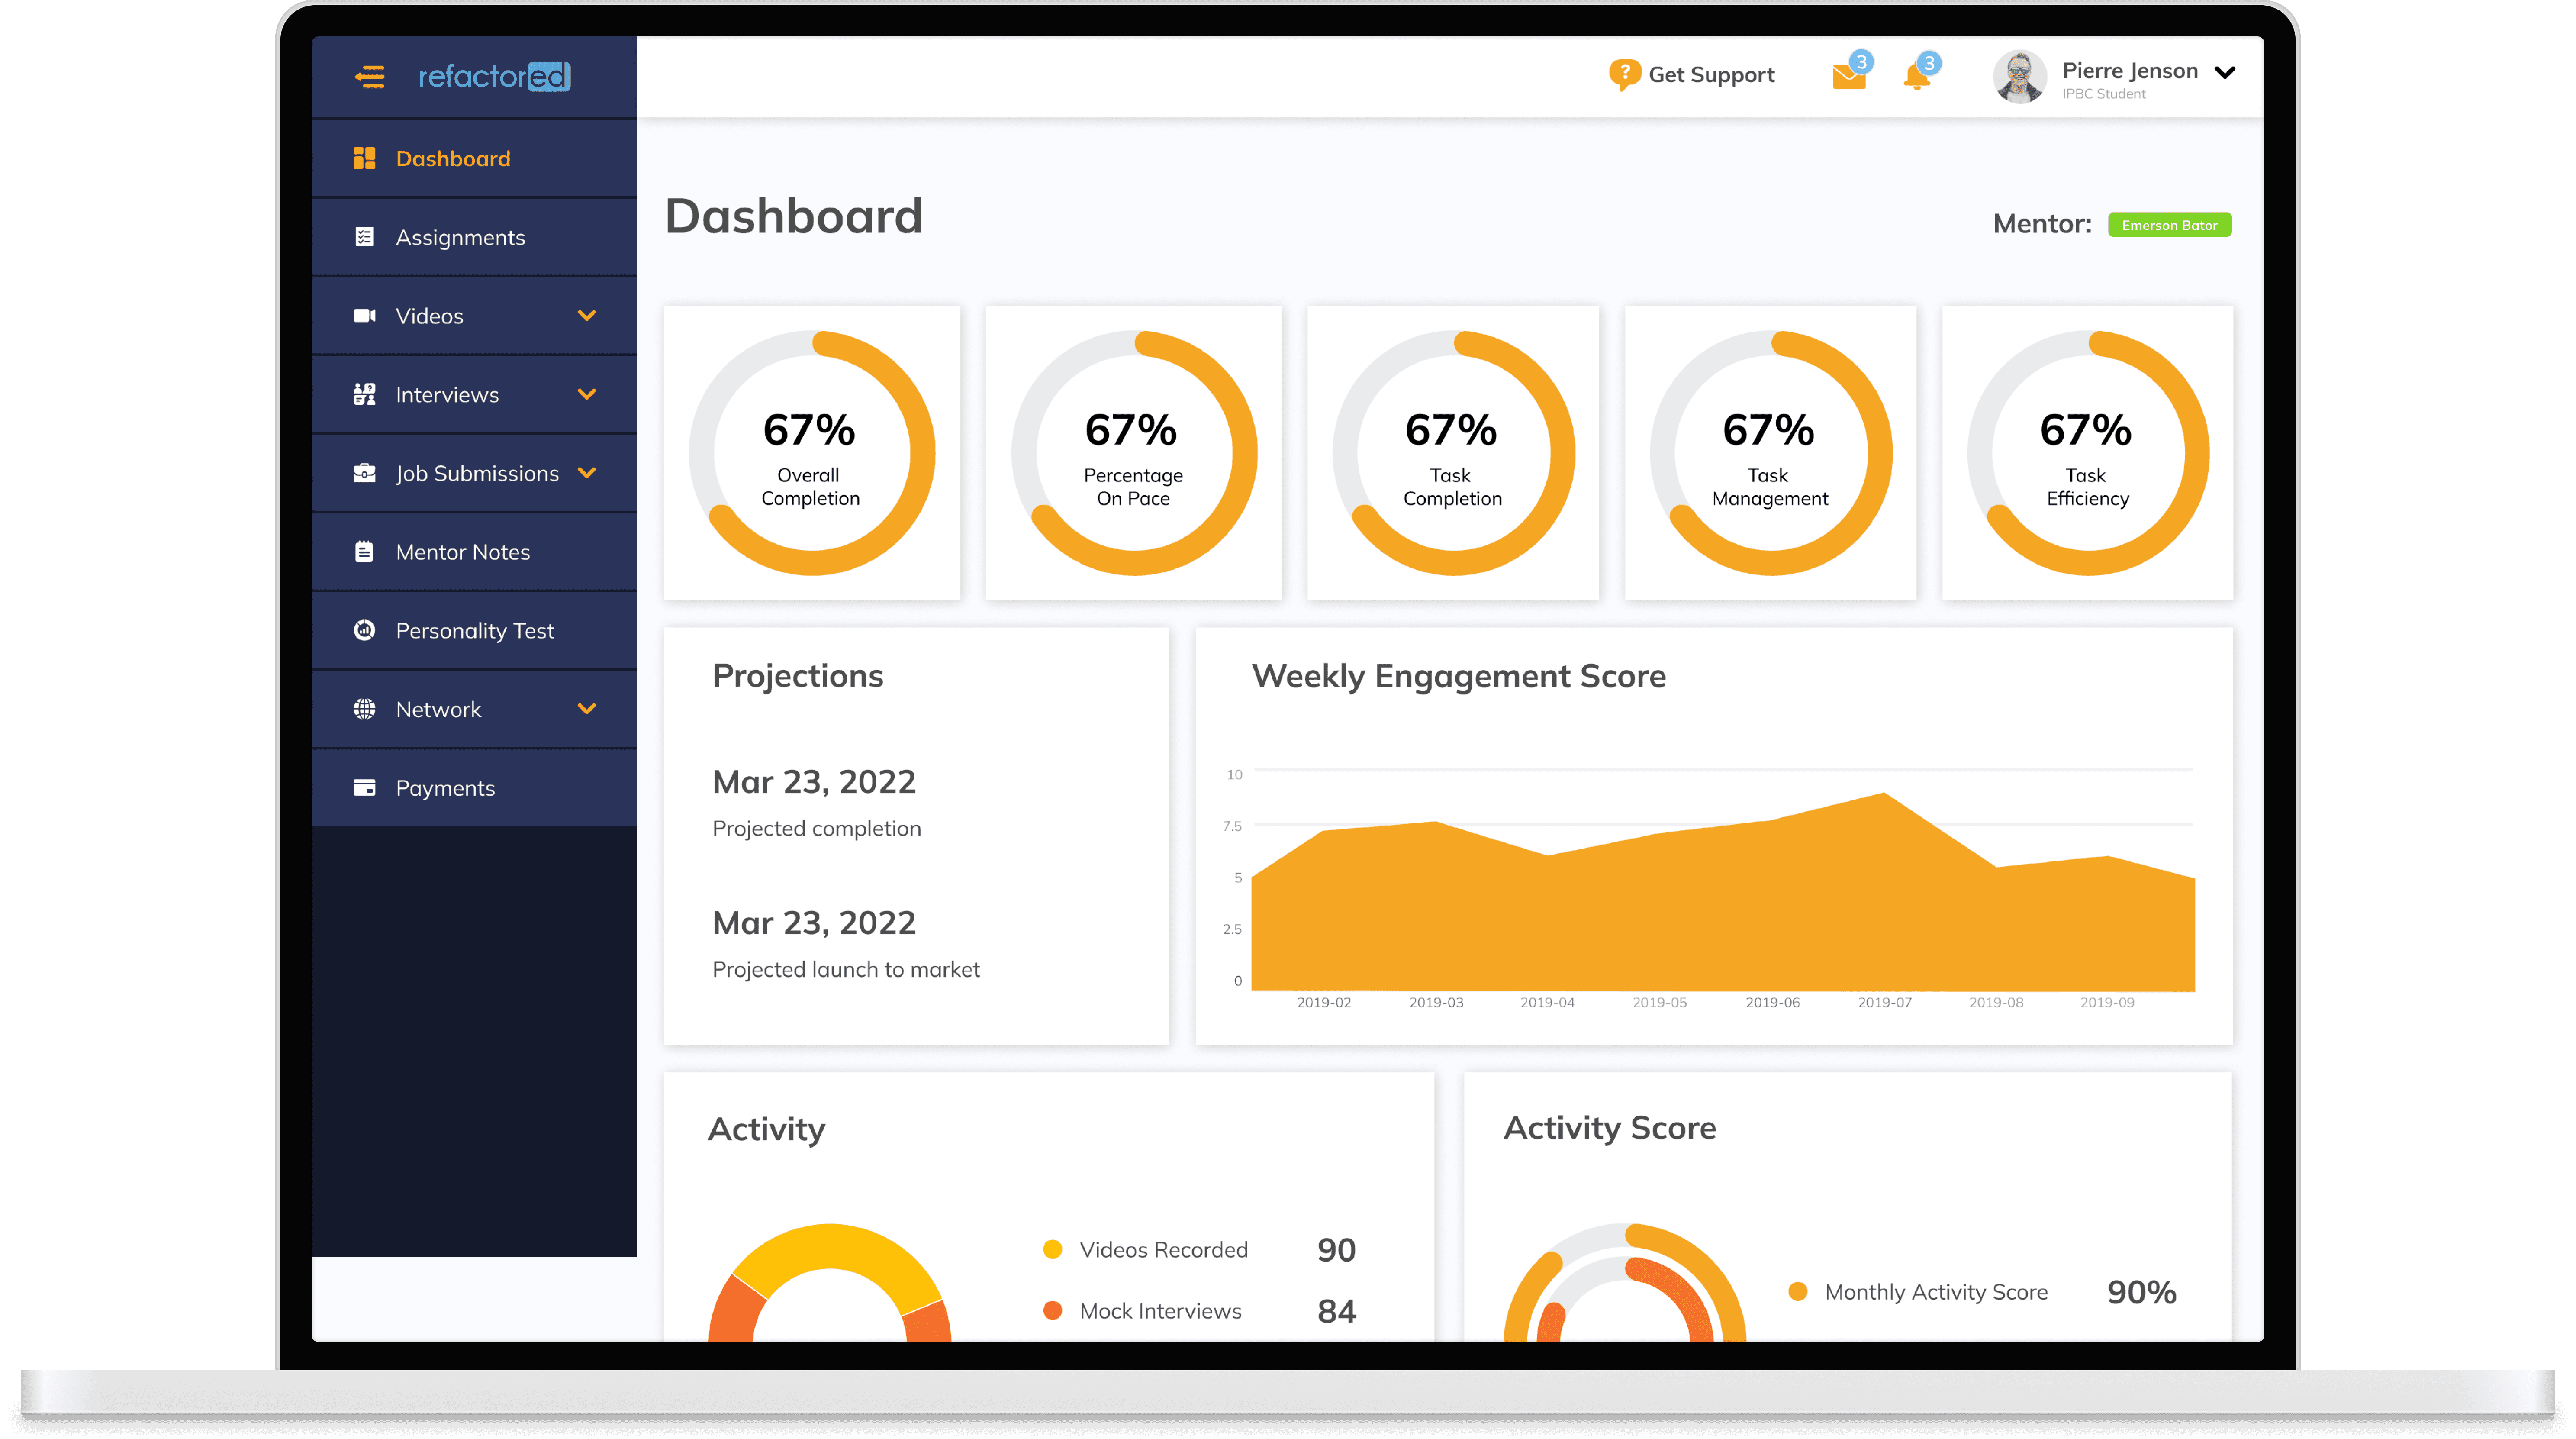2576x1439 pixels.
Task: Click the Emerson Bator mentor badge
Action: 2169,225
